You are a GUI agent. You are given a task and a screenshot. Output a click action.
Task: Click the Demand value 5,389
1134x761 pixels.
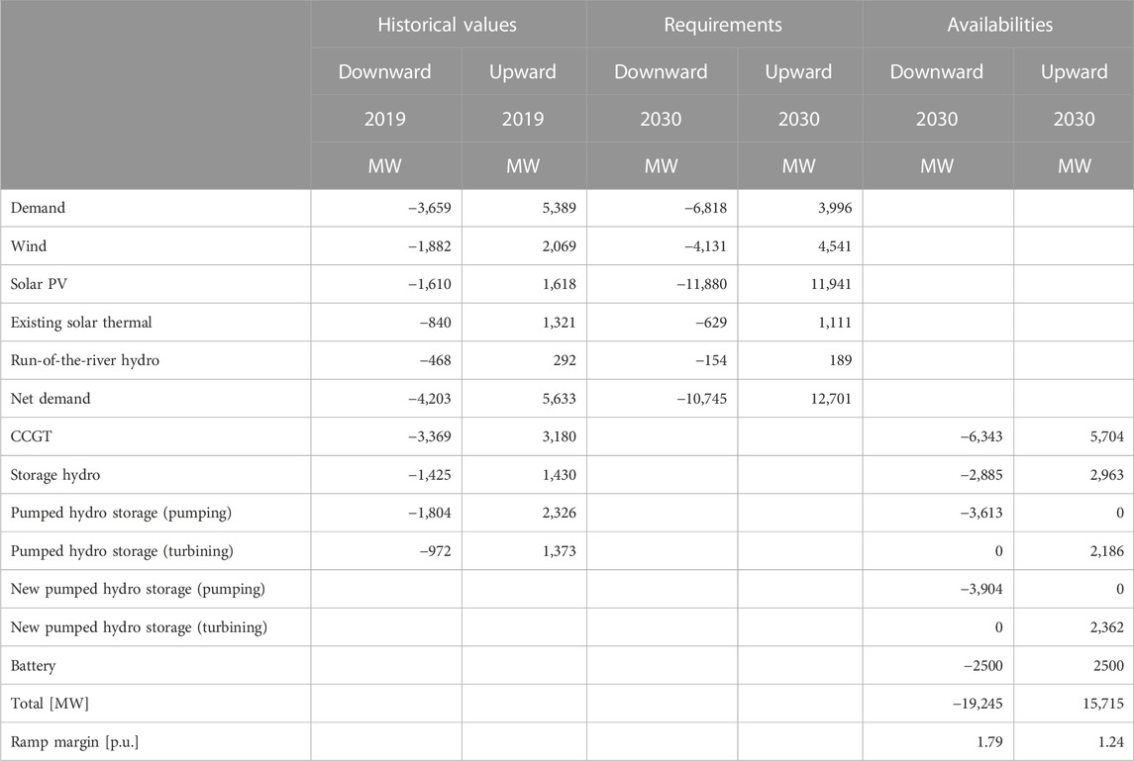557,208
